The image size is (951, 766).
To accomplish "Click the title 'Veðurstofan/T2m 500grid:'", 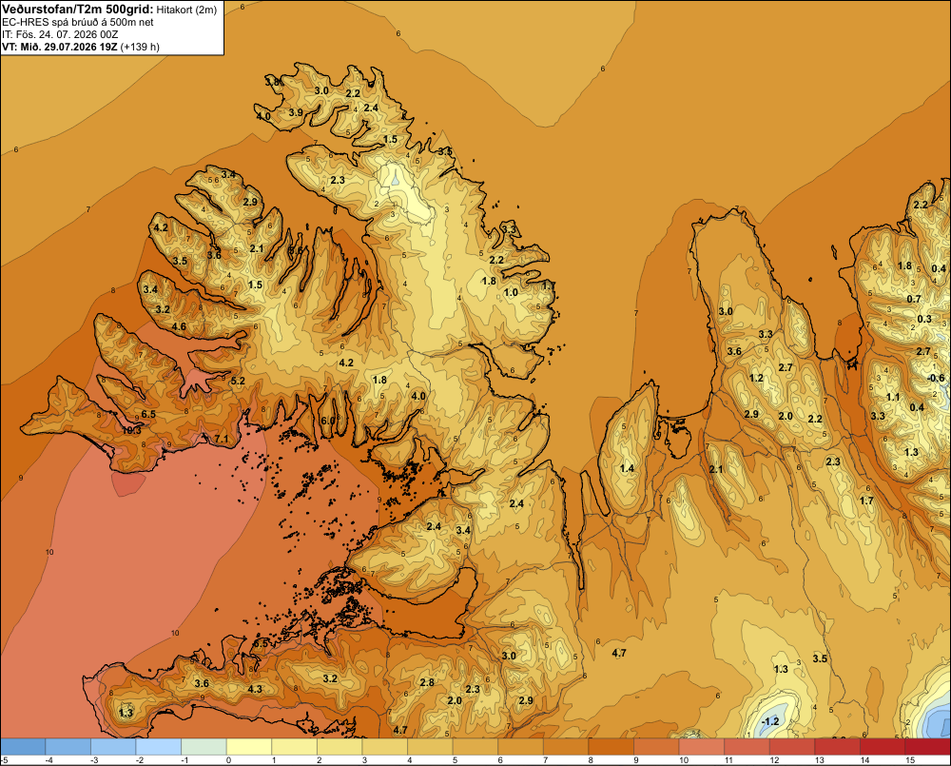I will pyautogui.click(x=78, y=9).
